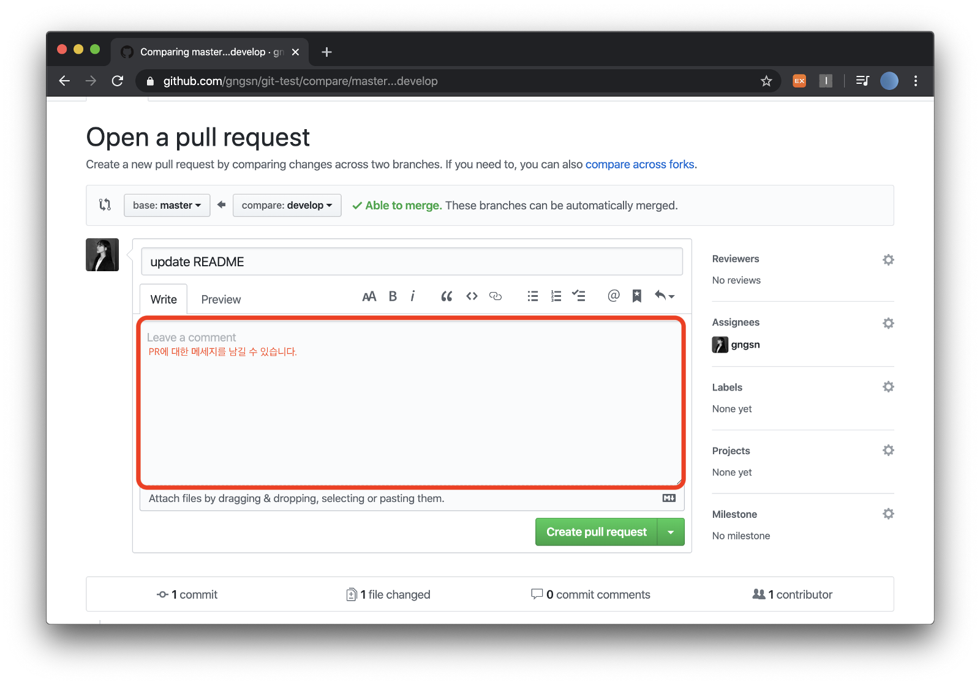Click the Assignees heading
The image size is (980, 685).
click(x=736, y=323)
